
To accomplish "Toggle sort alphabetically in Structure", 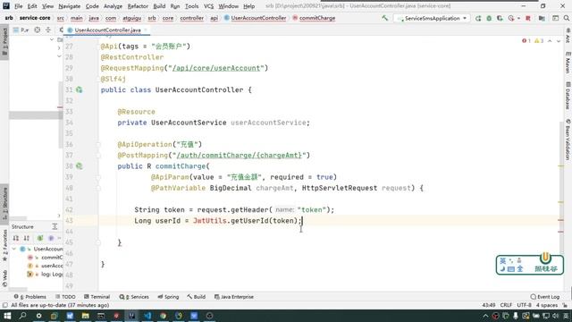I will click(27, 238).
